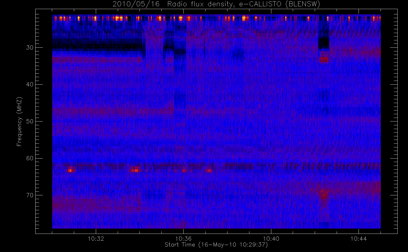This screenshot has height=252, width=408.
Task: Click the 10:36 time tick label
Action: [x=183, y=238]
